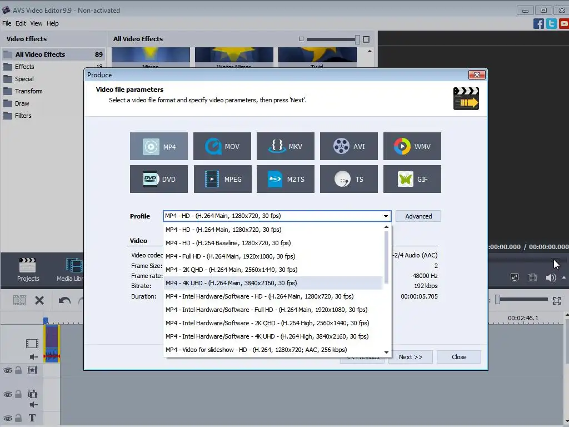Screen dimensions: 569x427
Task: Choose the AVI format button
Action: coord(349,146)
